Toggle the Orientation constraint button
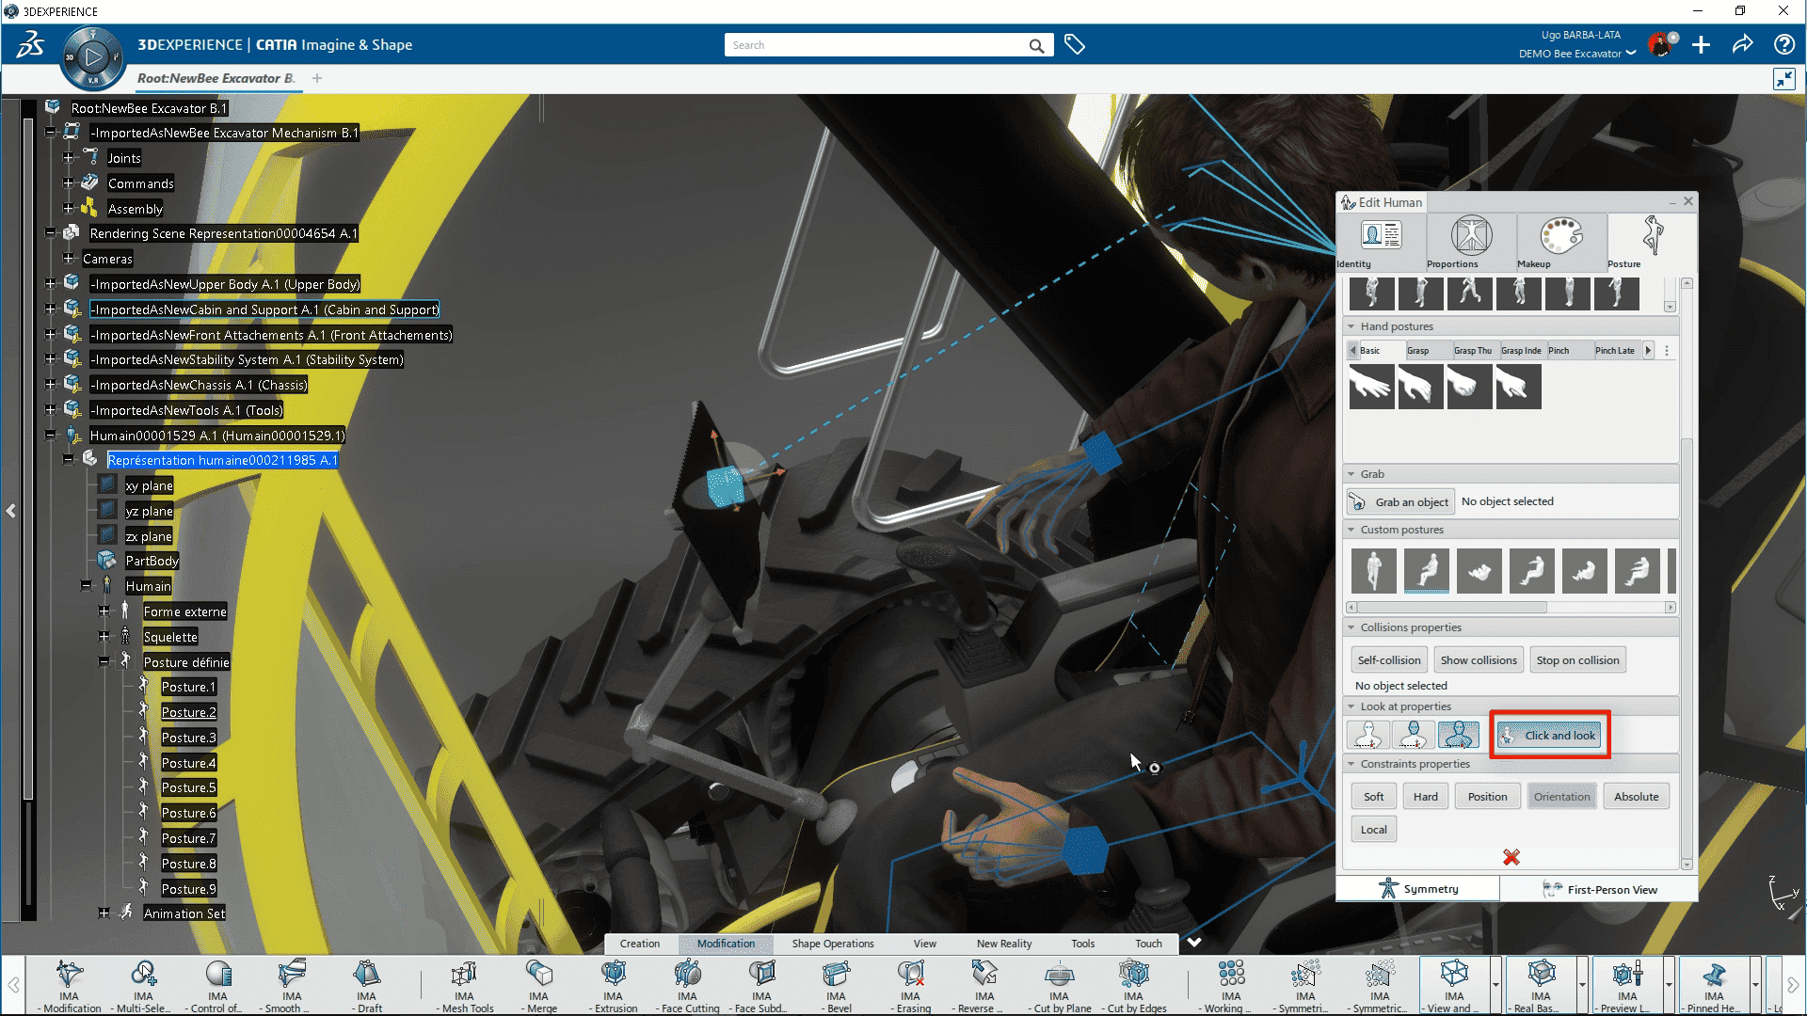 [x=1561, y=797]
